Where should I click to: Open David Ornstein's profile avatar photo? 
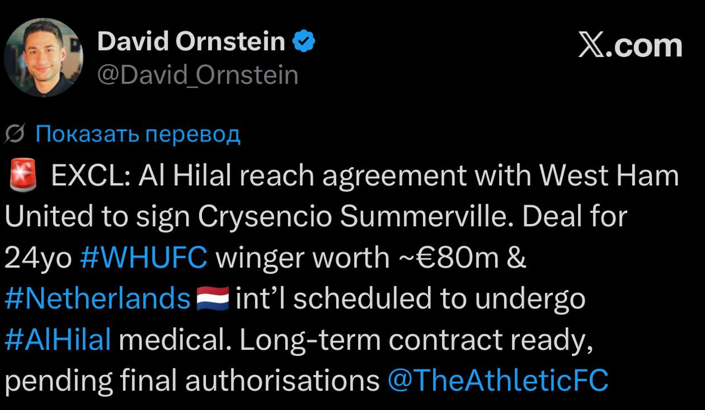pos(43,58)
